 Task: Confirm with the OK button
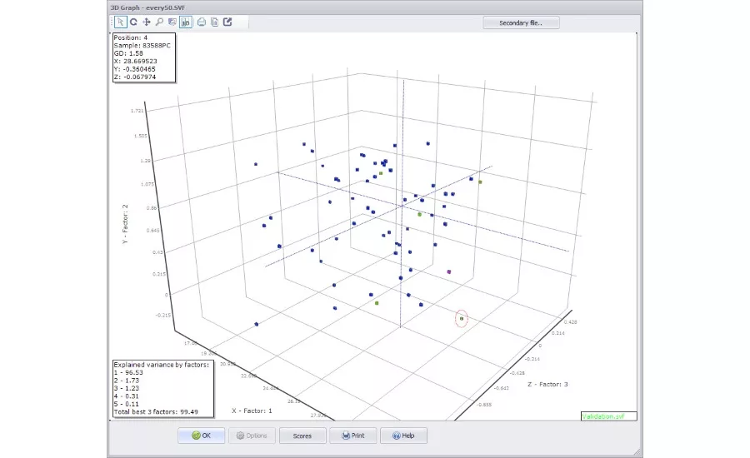pyautogui.click(x=202, y=436)
